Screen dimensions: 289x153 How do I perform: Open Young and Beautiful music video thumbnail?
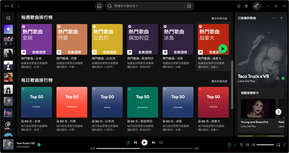click(x=258, y=108)
